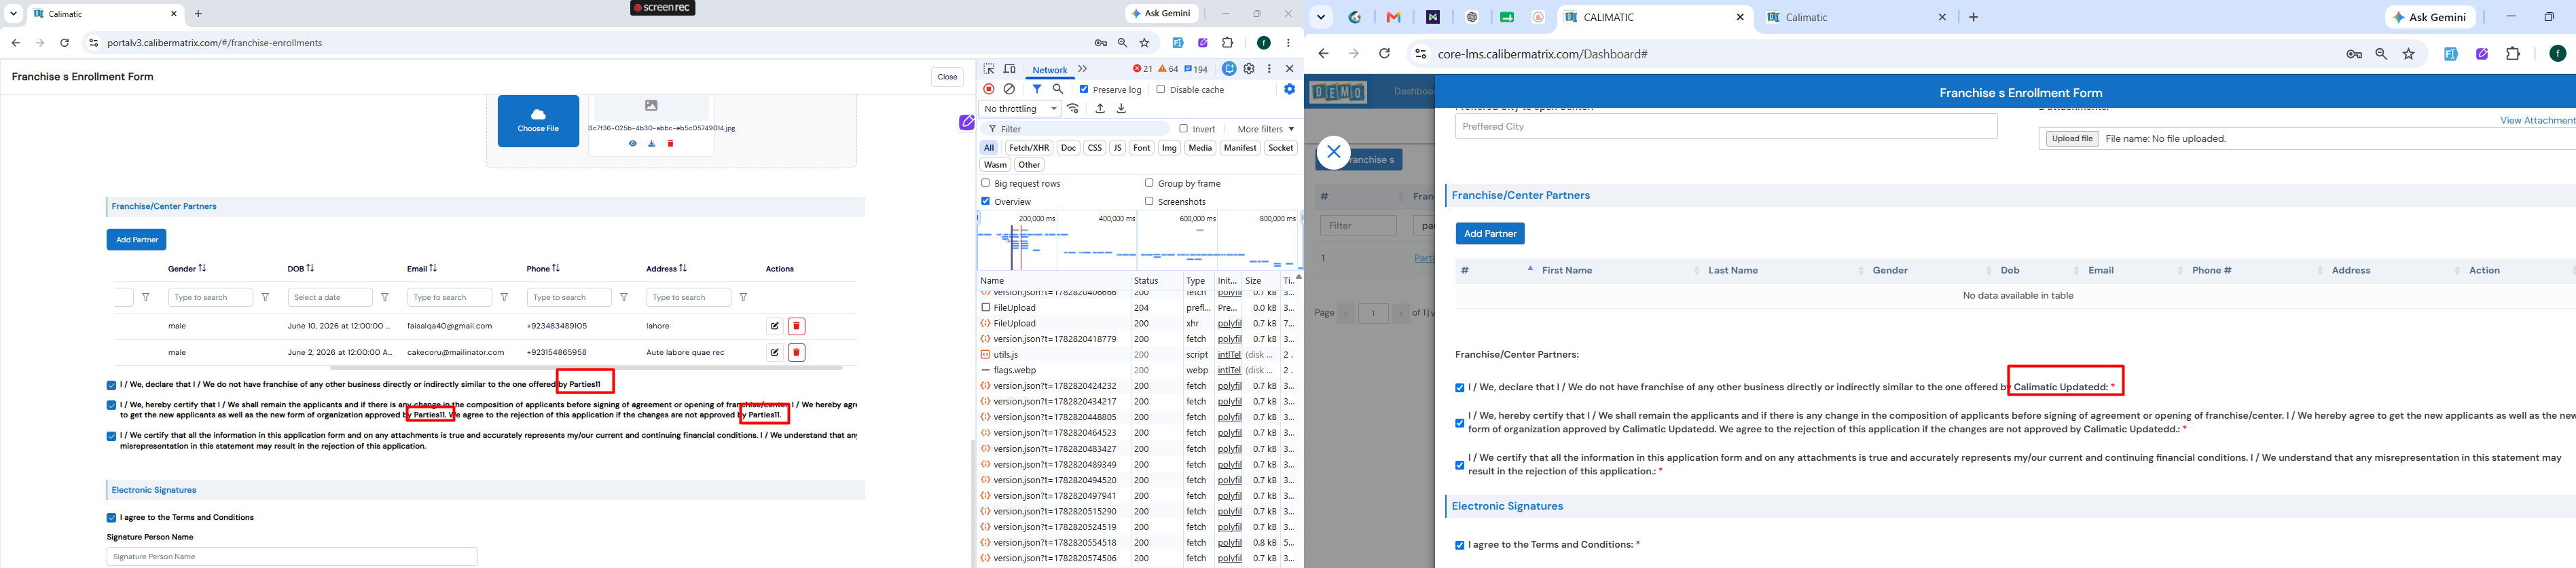This screenshot has width=2576, height=568.
Task: Open the View Attachment link
Action: (x=2537, y=120)
